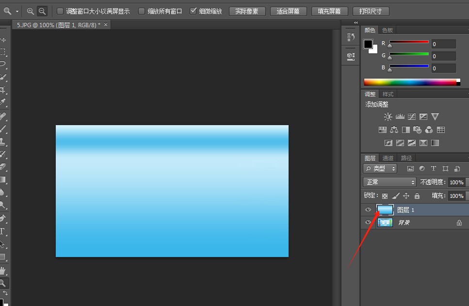Add an Exposure adjustment

(423, 116)
